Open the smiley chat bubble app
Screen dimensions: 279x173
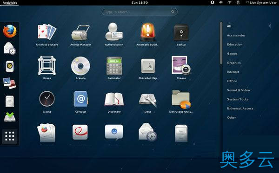pos(114,132)
